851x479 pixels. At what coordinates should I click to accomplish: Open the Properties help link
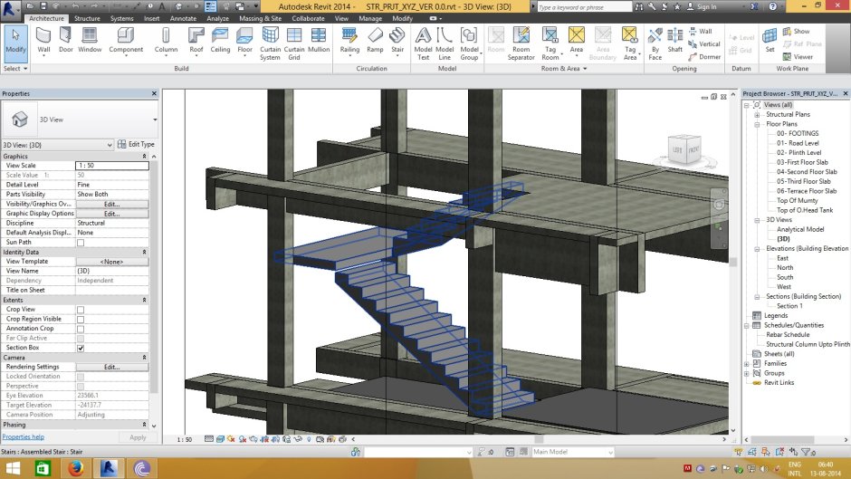click(23, 437)
